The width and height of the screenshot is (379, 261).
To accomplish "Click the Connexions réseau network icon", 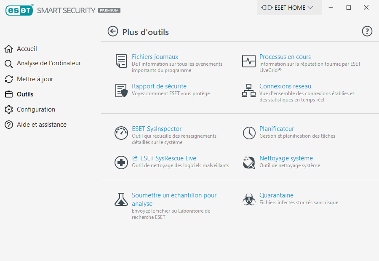I will [x=249, y=91].
